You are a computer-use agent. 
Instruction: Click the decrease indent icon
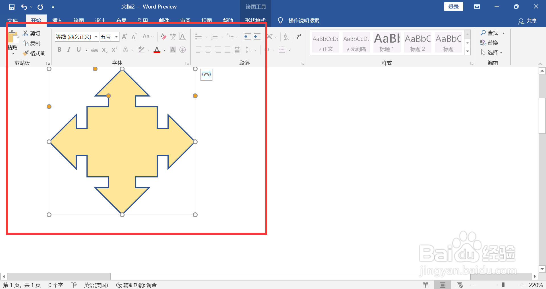248,36
